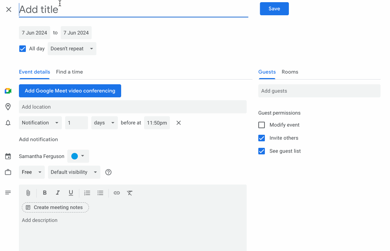Open the Doesn't repeat dropdown
Viewport: 390px width, 251px height.
point(72,49)
